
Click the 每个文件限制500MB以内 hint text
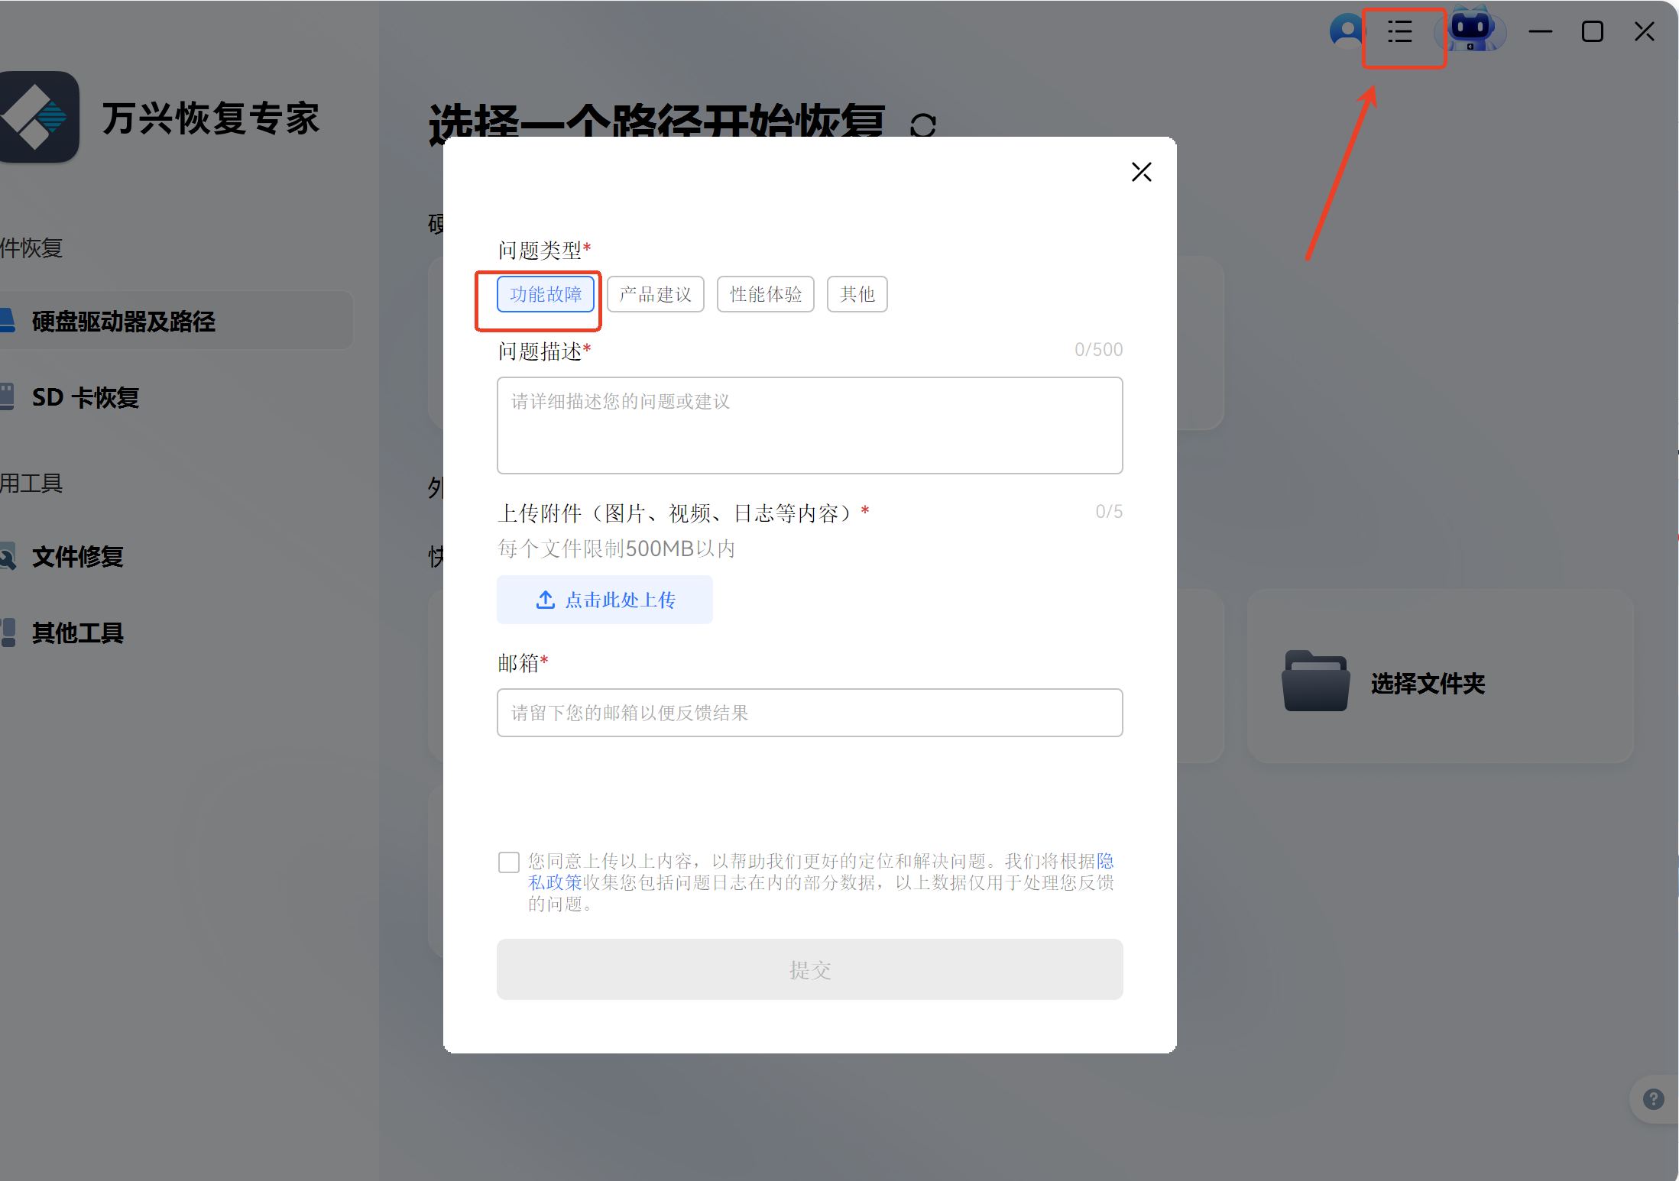(616, 548)
